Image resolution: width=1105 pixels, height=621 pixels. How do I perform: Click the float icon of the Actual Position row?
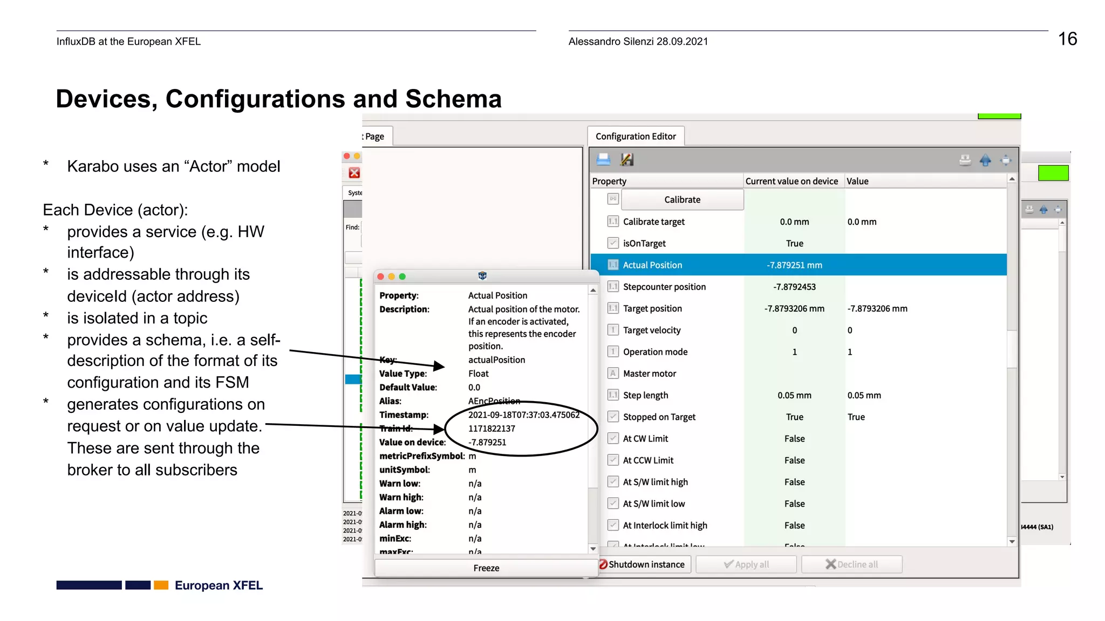tap(613, 265)
